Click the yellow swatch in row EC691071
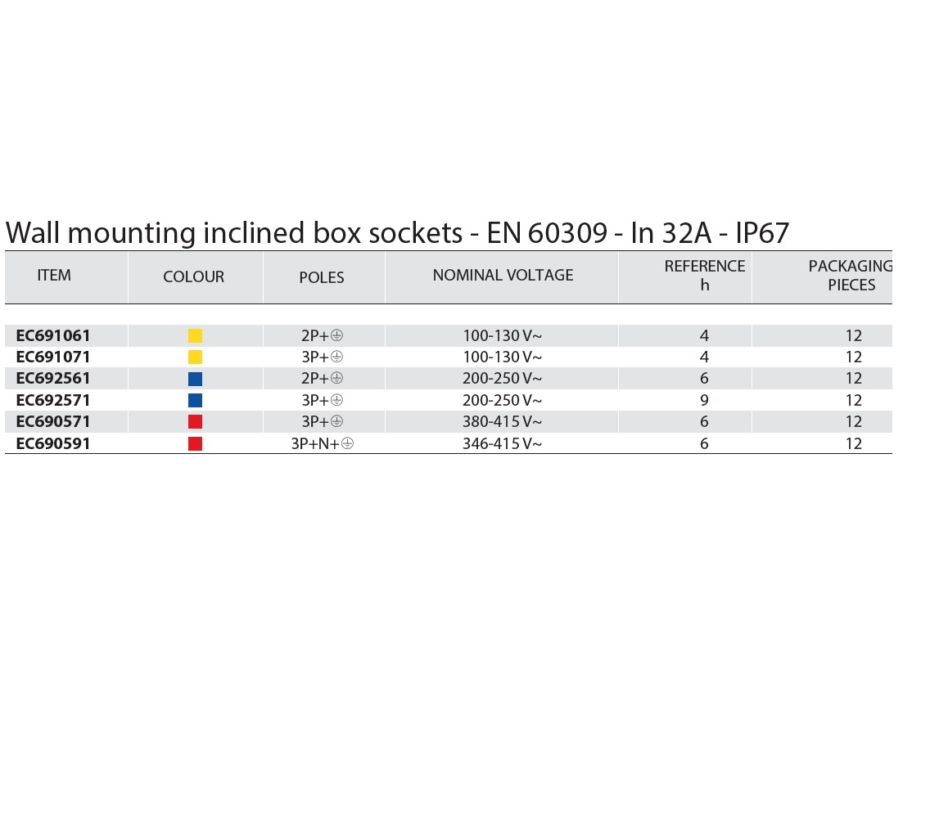Screen dimensions: 930x818 (195, 357)
